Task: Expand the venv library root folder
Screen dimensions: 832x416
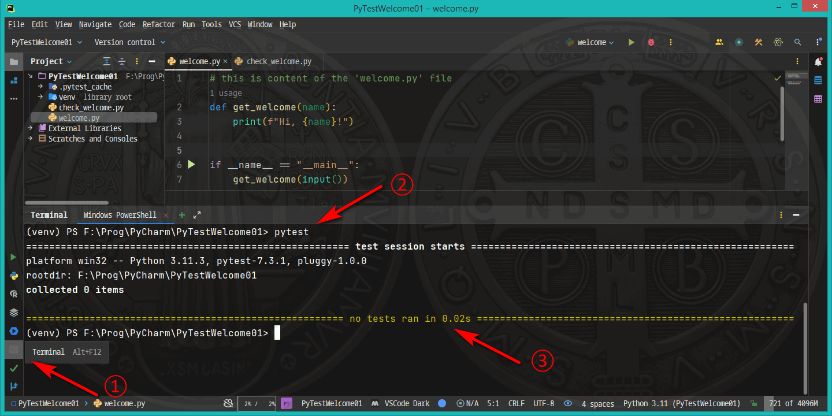Action: (41, 97)
